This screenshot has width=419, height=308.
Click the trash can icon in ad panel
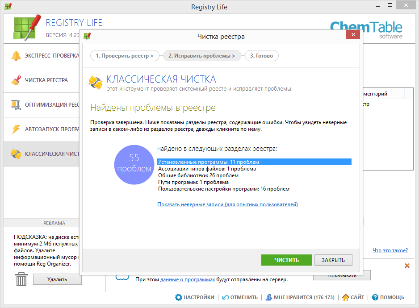[x=21, y=279]
